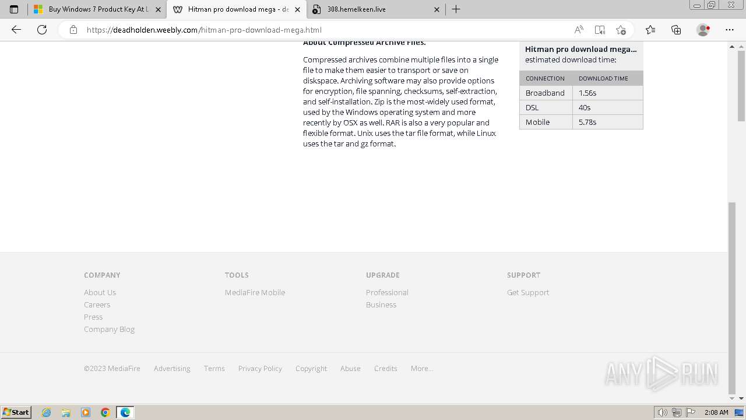
Task: Reload the page with refresh icon
Action: tap(42, 30)
